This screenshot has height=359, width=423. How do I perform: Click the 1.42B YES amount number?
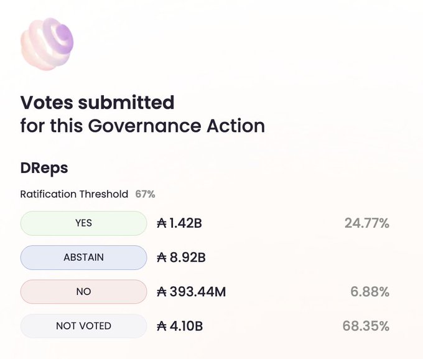click(x=185, y=223)
